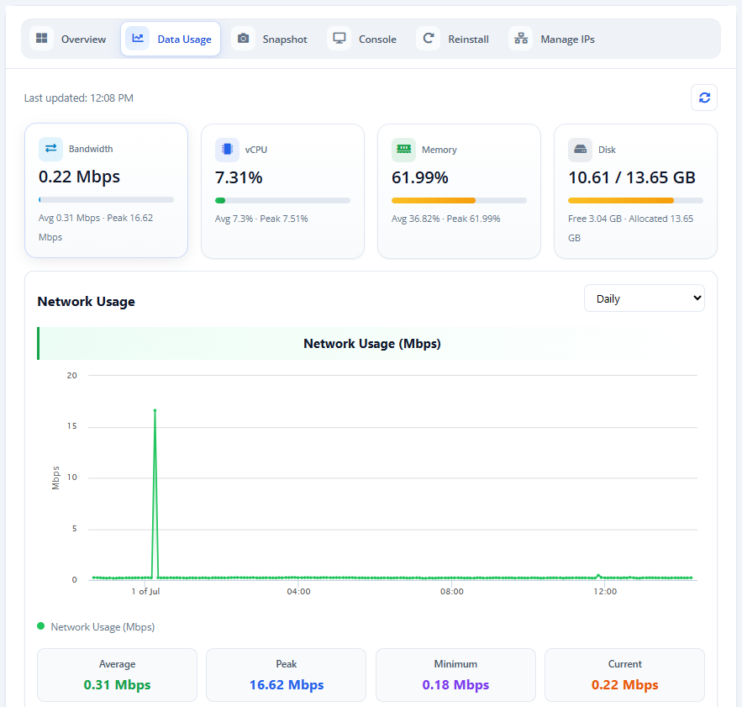Click the Memory RAM icon
Image resolution: width=742 pixels, height=707 pixels.
pos(403,150)
